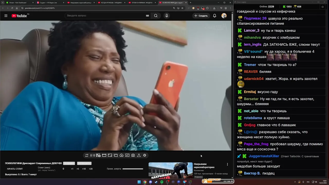Viewport: 329px width, 185px height.
Task: Open the YouTube account avatar menu
Action: [x=224, y=16]
